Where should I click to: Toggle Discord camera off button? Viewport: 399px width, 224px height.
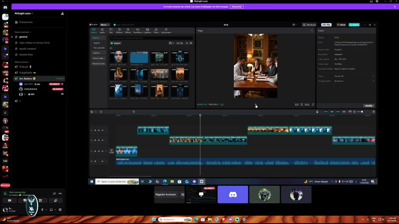point(10,200)
